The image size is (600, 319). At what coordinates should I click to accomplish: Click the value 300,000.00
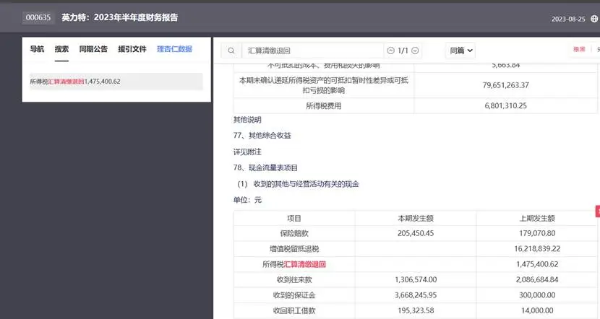click(x=537, y=295)
